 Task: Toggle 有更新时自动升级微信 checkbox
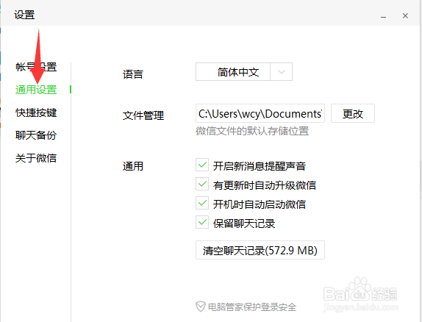(x=202, y=184)
